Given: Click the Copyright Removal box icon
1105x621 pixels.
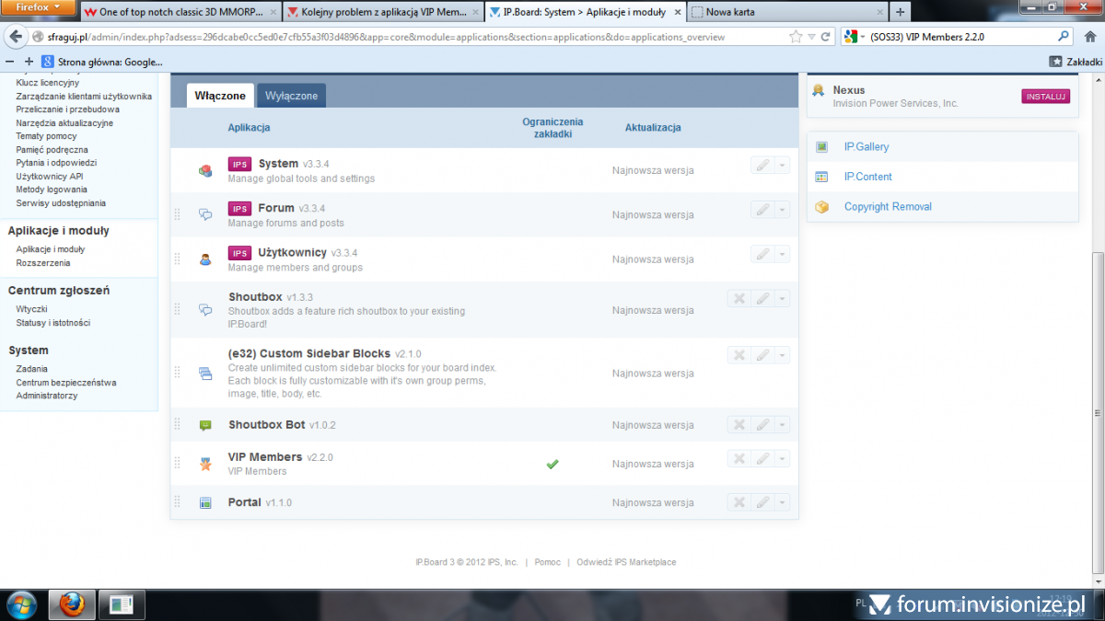Looking at the screenshot, I should point(822,206).
